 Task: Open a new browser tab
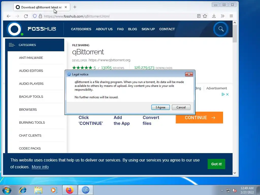75,7
